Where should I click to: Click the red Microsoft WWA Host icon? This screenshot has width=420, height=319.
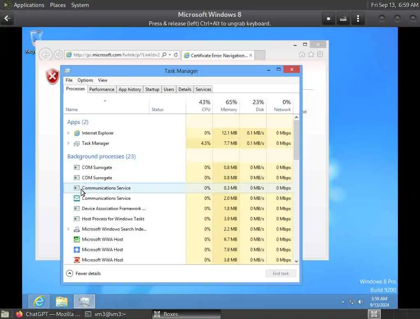pyautogui.click(x=77, y=260)
